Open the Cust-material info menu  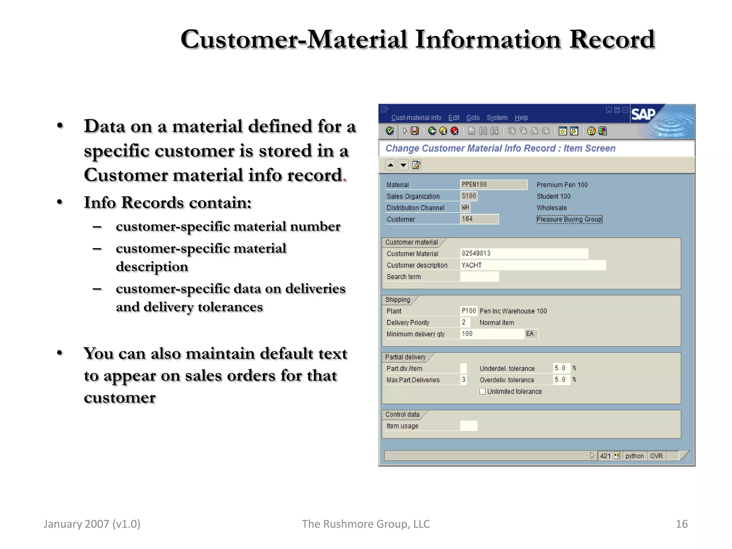point(416,118)
